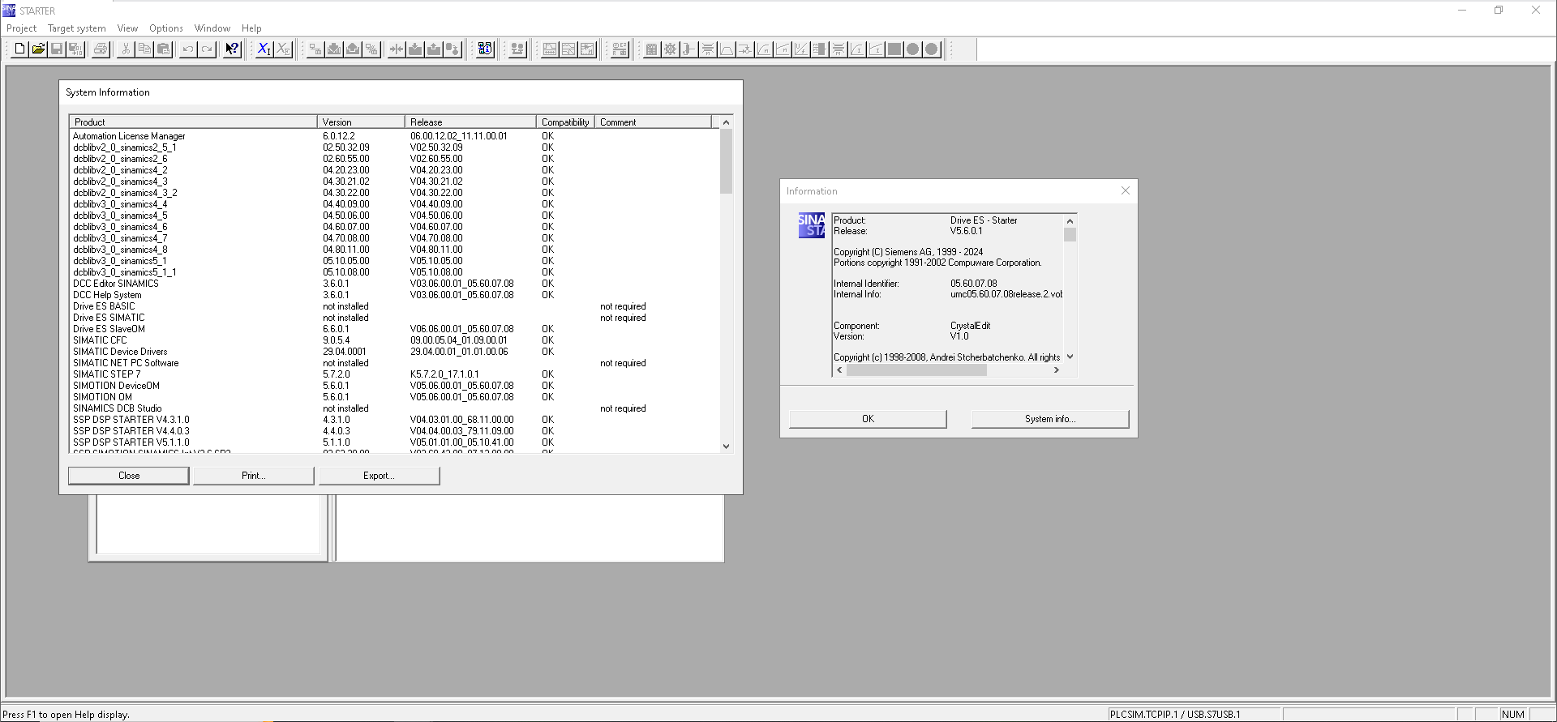This screenshot has width=1557, height=722.
Task: Open the Options menu
Action: point(166,28)
